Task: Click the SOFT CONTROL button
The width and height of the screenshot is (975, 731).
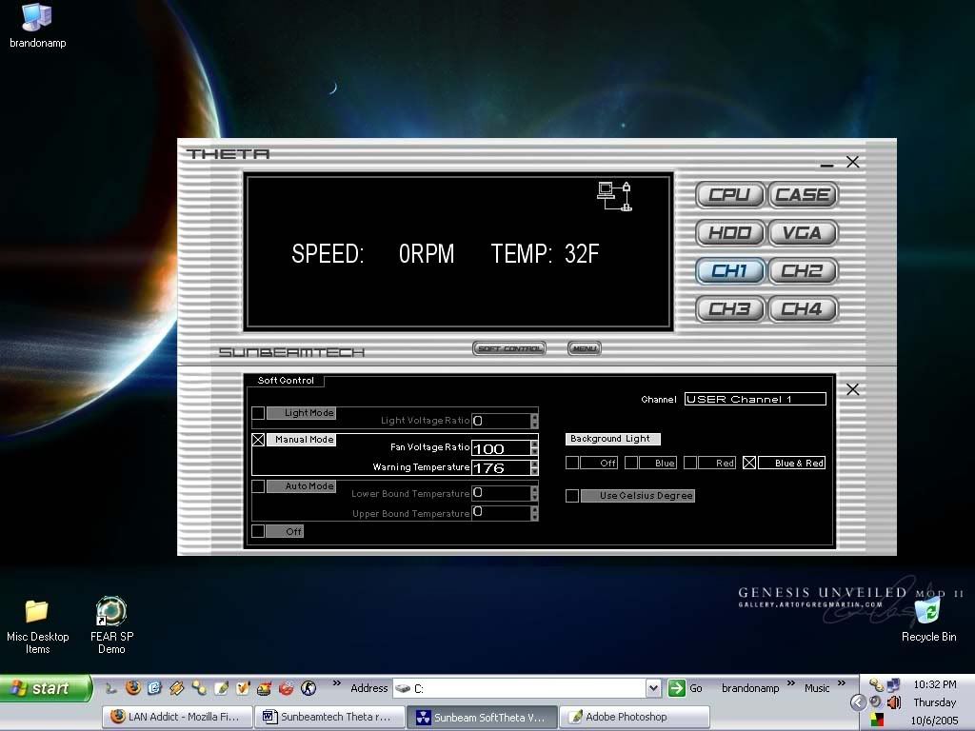Action: [x=509, y=348]
